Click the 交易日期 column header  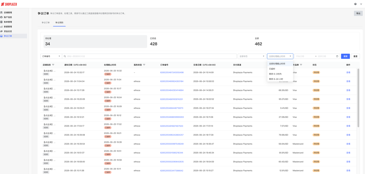click(204, 65)
